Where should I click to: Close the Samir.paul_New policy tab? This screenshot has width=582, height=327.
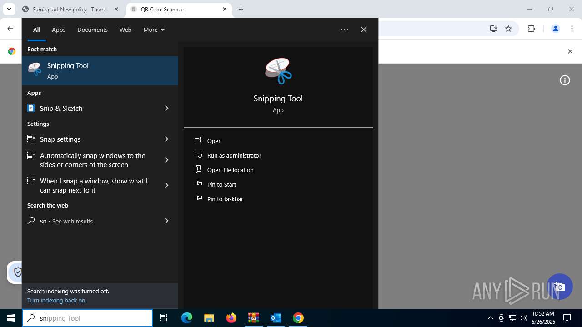tap(116, 9)
